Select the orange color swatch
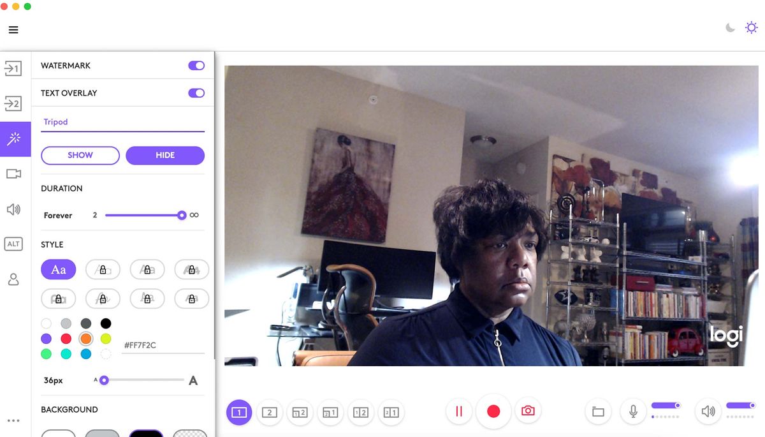The image size is (765, 437). [86, 339]
